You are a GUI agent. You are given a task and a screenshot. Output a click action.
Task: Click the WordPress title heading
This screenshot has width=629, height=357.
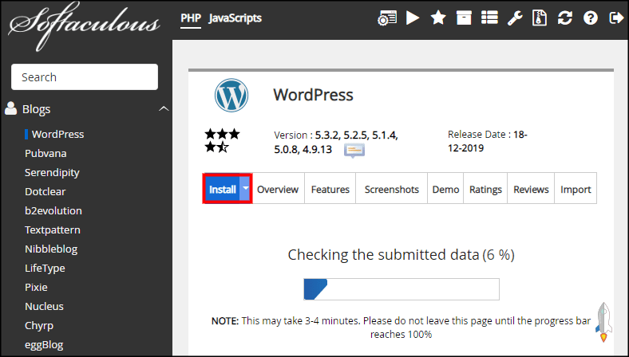313,95
